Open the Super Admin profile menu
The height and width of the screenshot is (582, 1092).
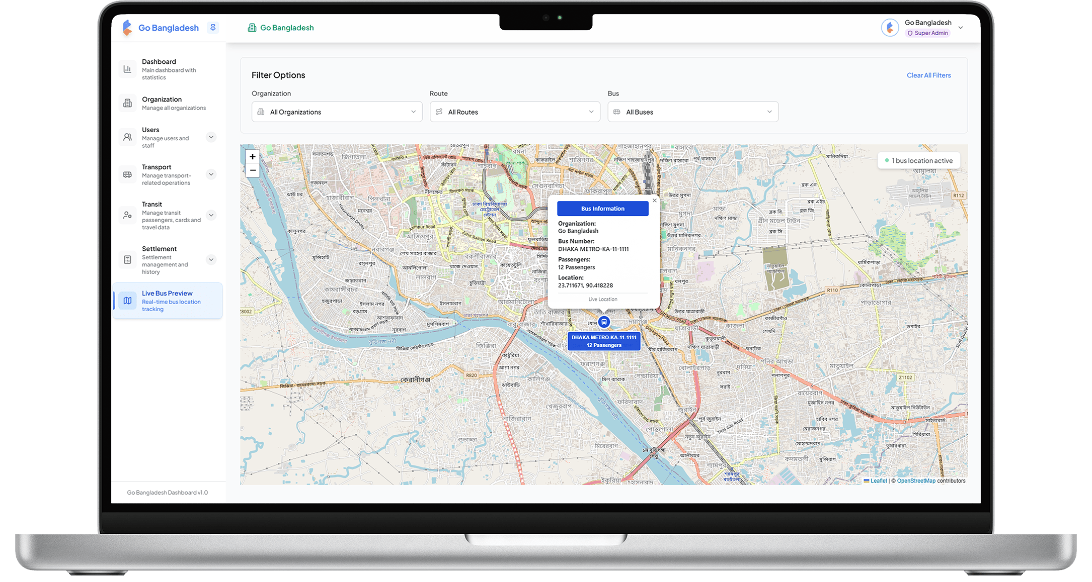tap(960, 28)
